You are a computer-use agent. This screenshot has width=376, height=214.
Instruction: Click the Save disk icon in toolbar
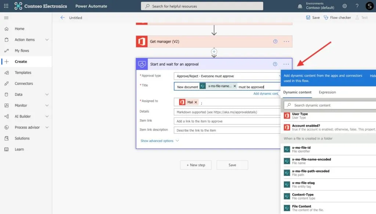[x=308, y=18]
